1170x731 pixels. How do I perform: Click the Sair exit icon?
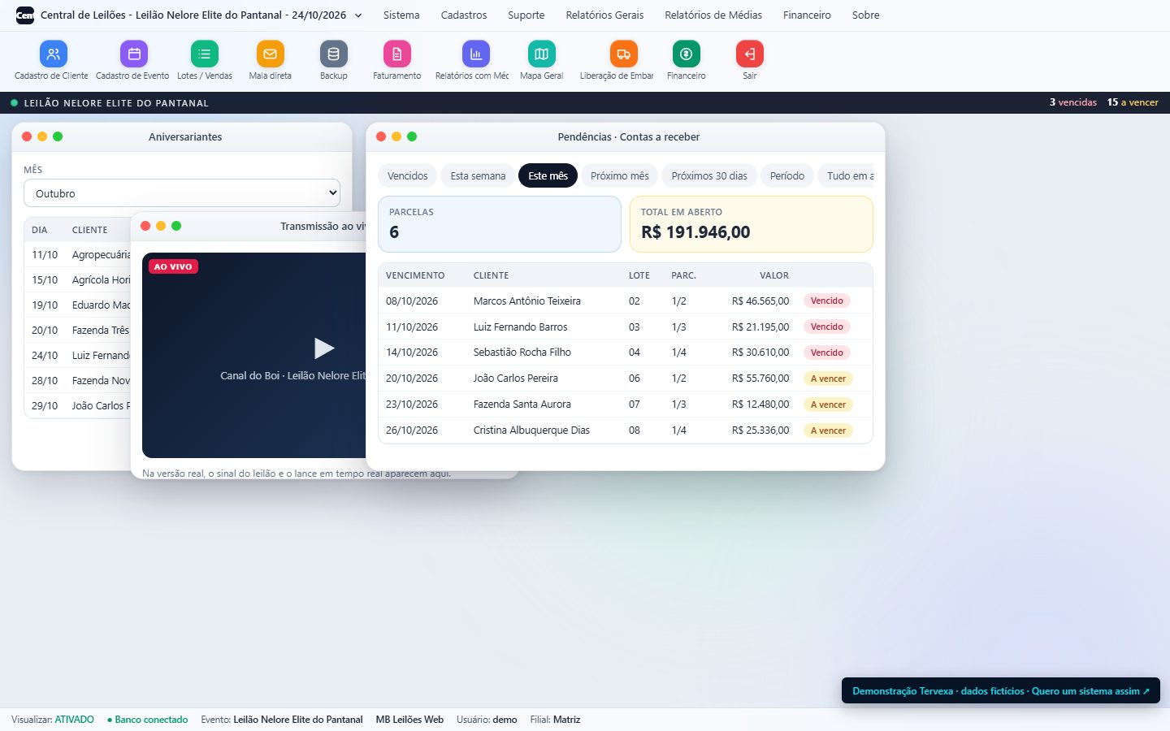[750, 54]
